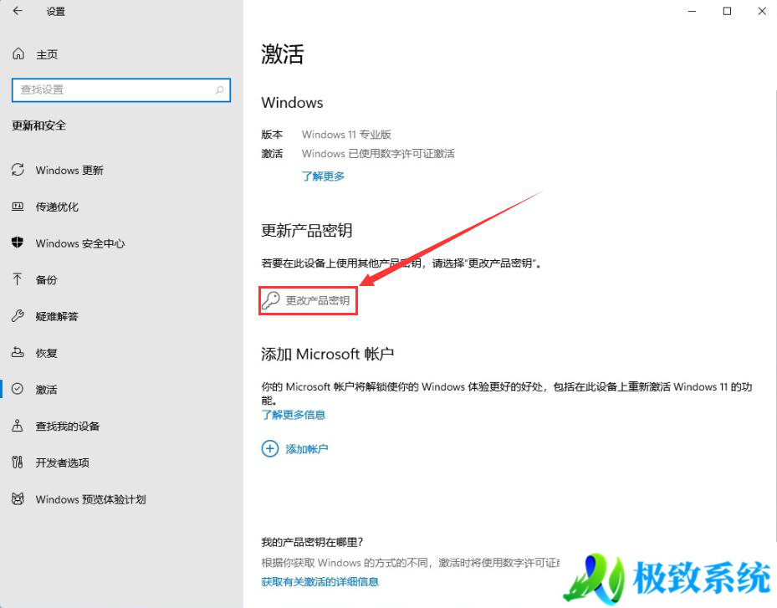Click the 了解更多 link under 激活
Viewport: 777px width, 608px height.
pyautogui.click(x=323, y=176)
